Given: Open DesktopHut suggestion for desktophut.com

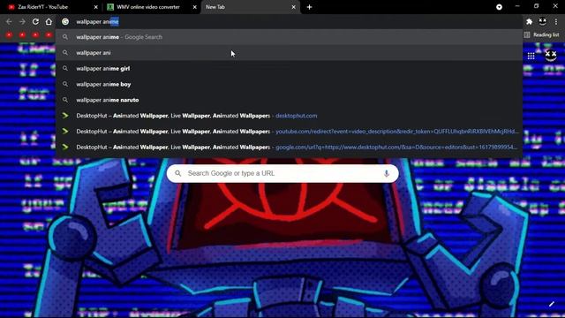Looking at the screenshot, I should [x=289, y=116].
